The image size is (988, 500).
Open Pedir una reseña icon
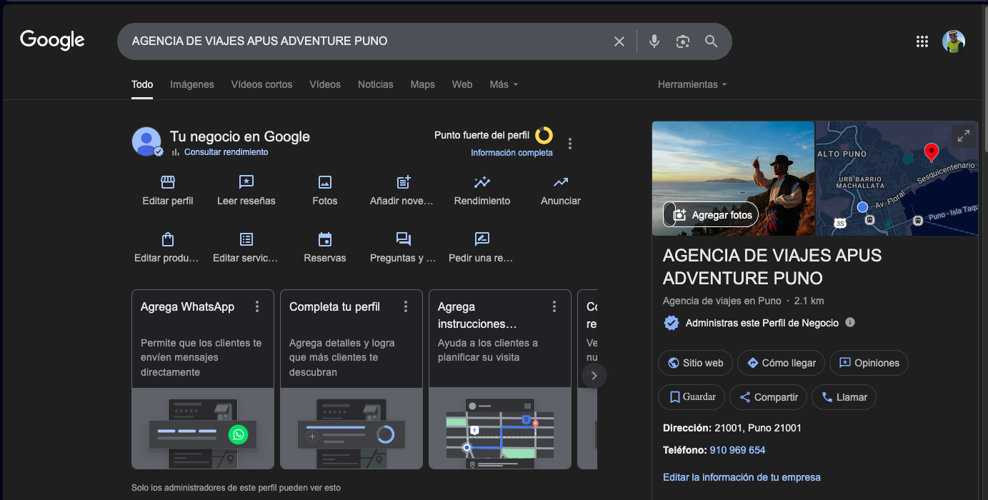(482, 239)
